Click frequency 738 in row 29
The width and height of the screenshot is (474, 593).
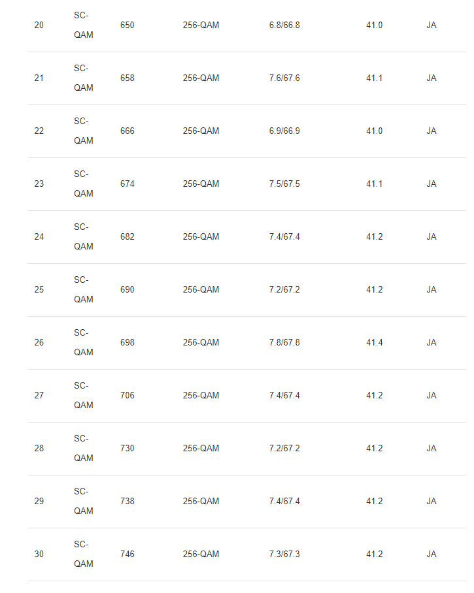pyautogui.click(x=127, y=502)
